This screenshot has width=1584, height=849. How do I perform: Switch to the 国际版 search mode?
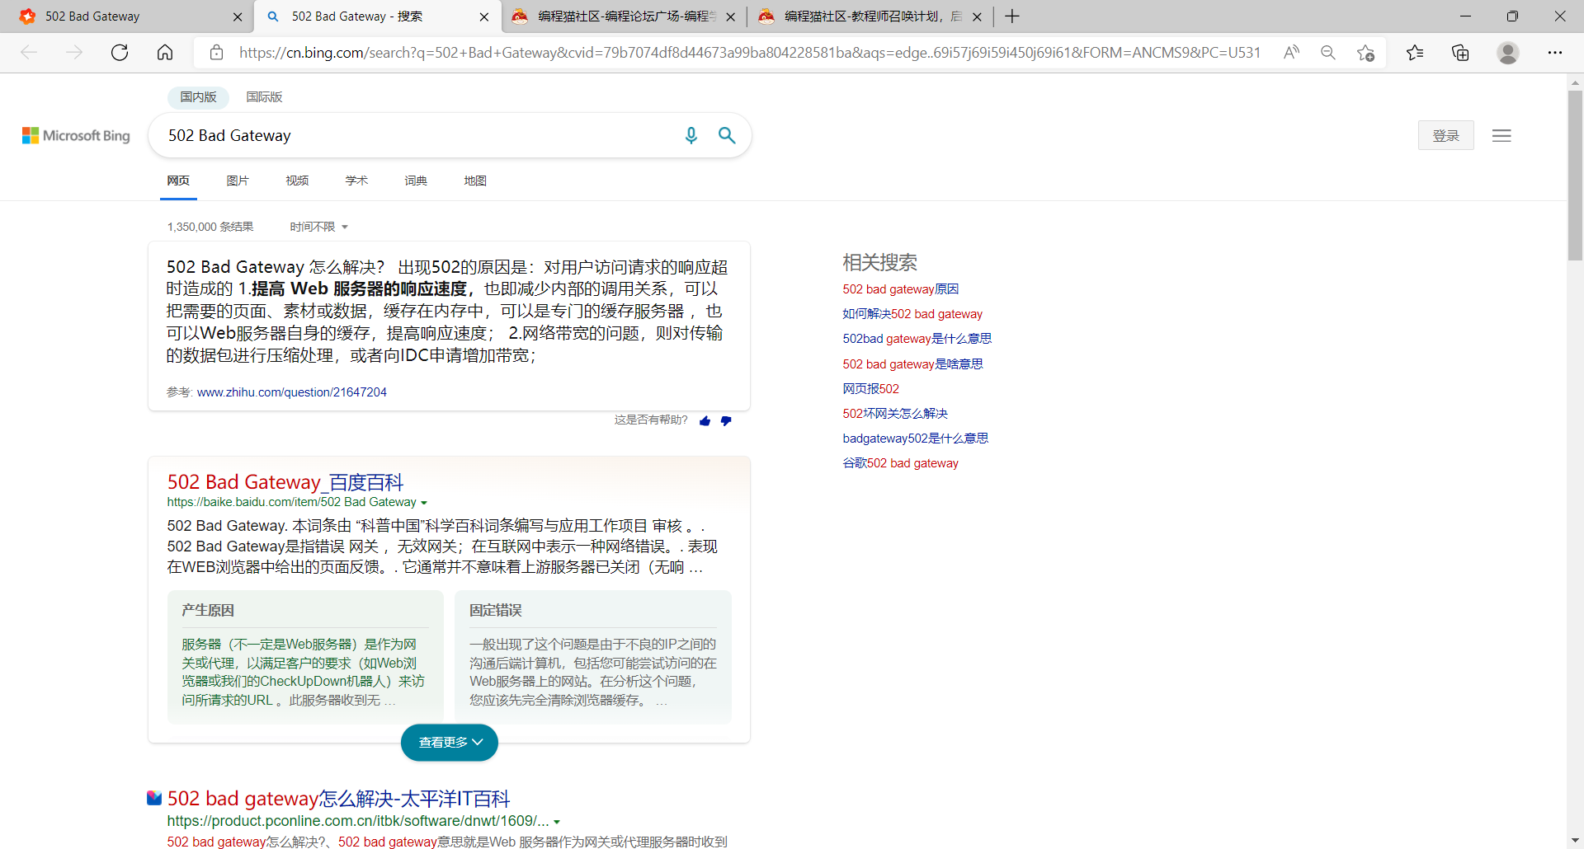[x=264, y=97]
